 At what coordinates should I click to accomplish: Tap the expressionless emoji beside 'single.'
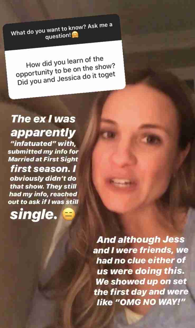(69, 215)
